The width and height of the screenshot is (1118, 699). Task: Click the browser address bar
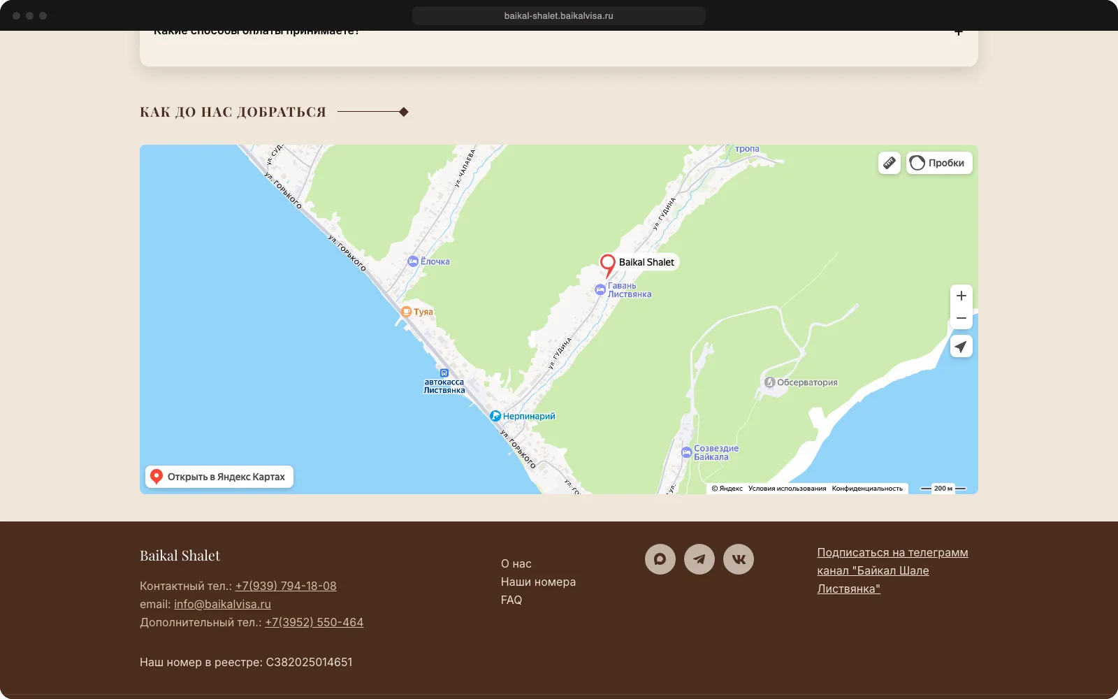[x=559, y=15]
